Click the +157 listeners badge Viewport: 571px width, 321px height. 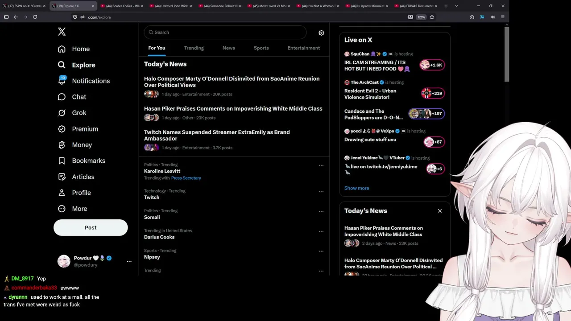tap(426, 114)
